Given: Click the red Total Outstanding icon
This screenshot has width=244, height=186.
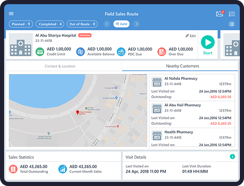Looking at the screenshot, I should (x=13, y=169).
